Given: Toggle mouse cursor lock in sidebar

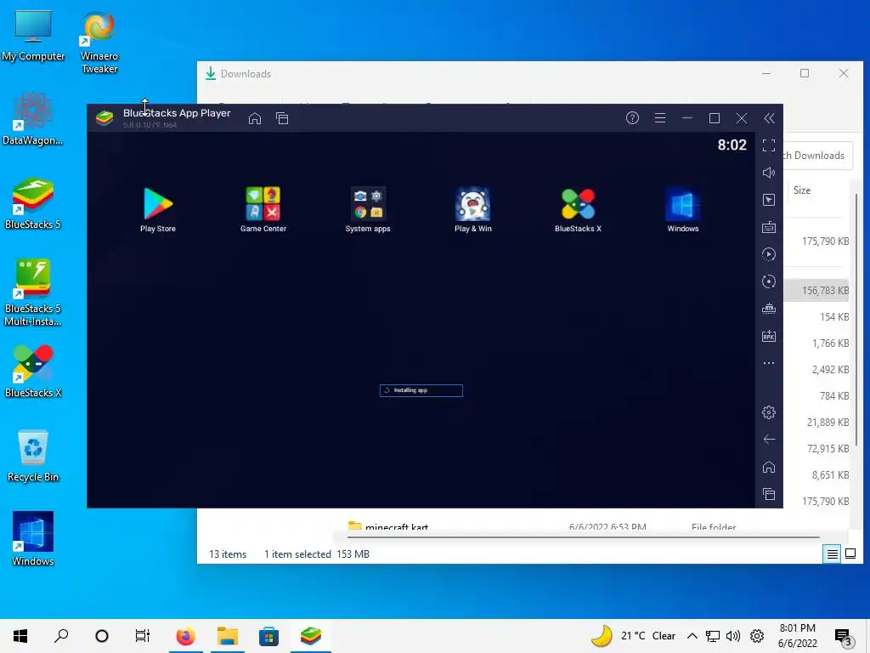Looking at the screenshot, I should pos(769,200).
